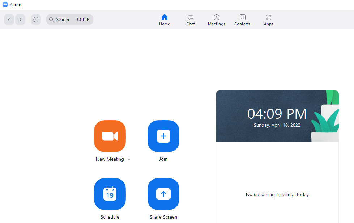
Task: Go to the Meetings tab
Action: point(217,20)
